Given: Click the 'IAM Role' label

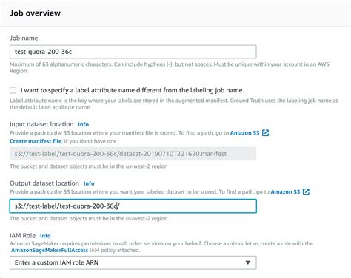Looking at the screenshot, I should (22, 236).
